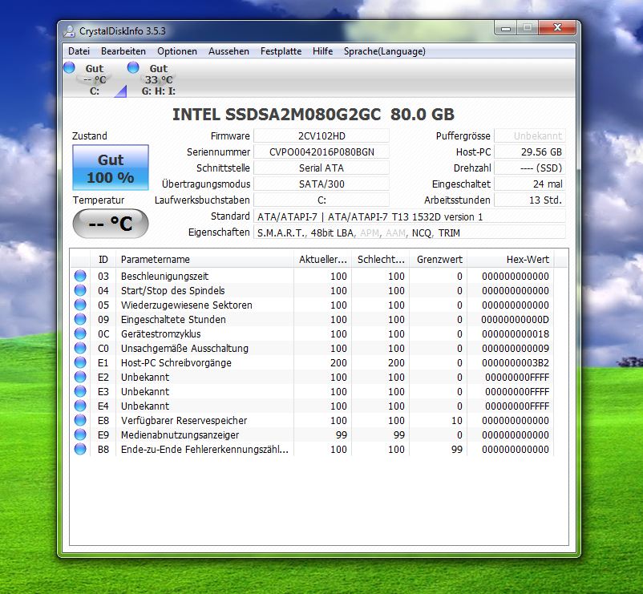
Task: Click the Firmware field 2CV102HD
Action: [321, 135]
